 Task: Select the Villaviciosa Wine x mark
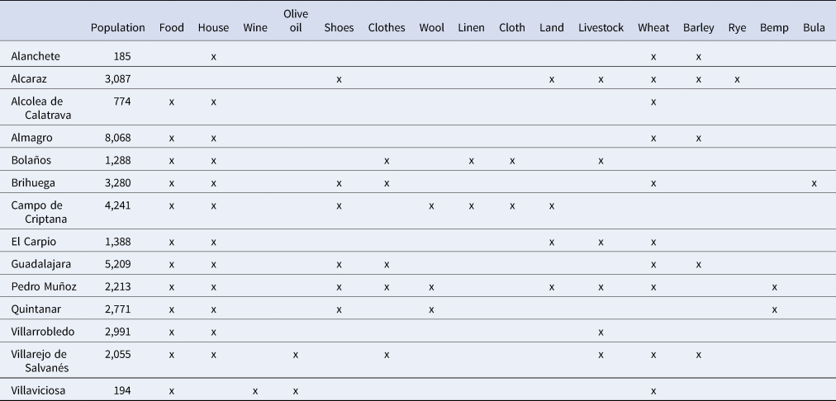point(255,391)
